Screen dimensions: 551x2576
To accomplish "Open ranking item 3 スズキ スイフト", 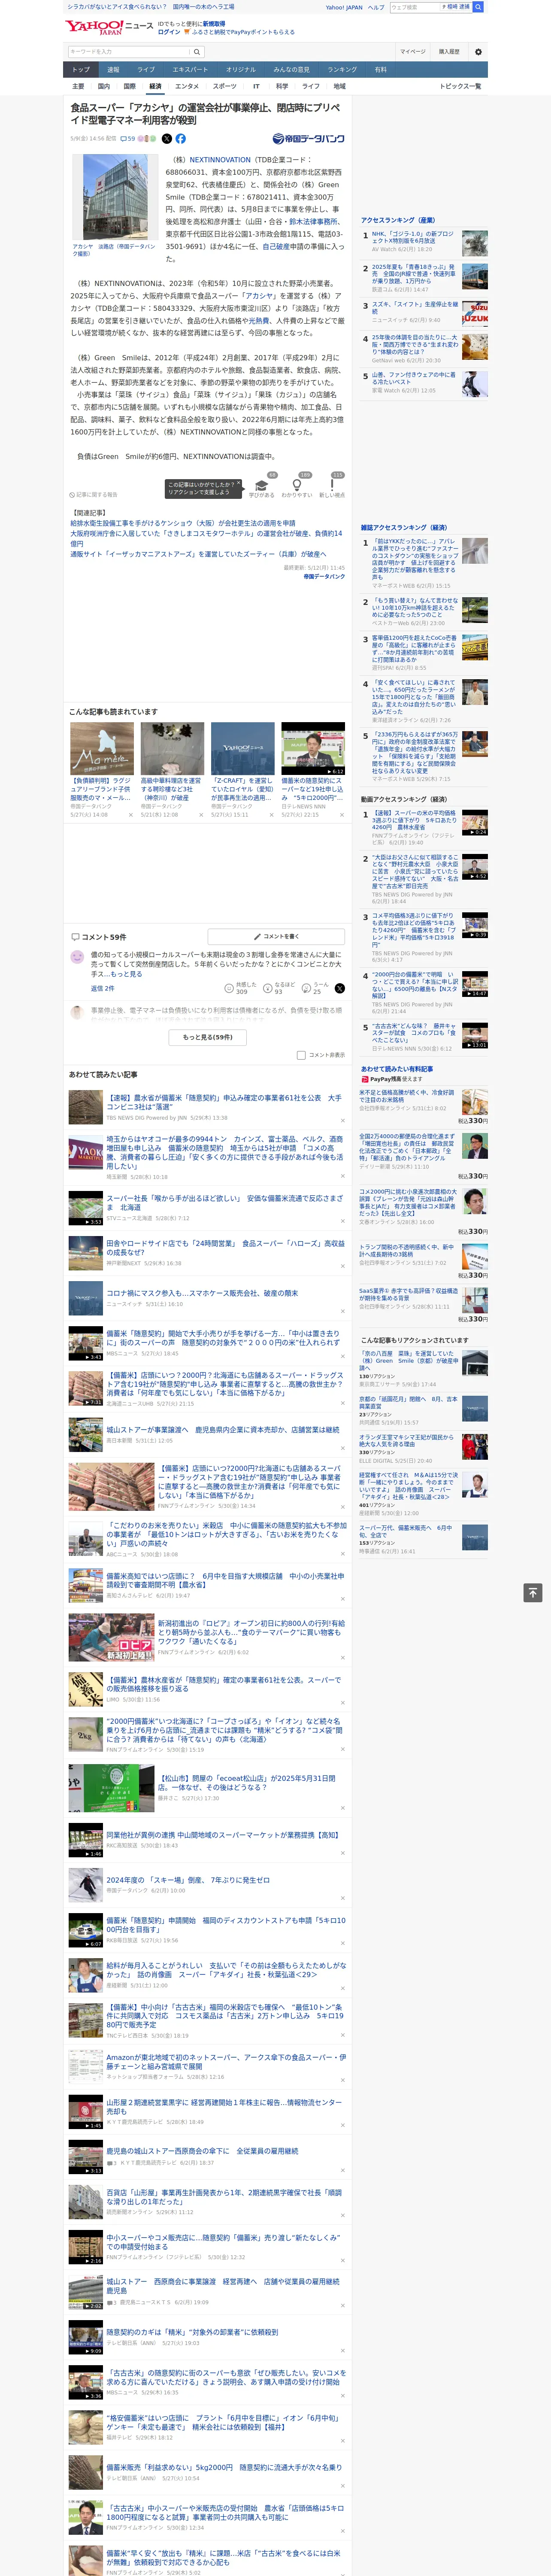I will 415,308.
